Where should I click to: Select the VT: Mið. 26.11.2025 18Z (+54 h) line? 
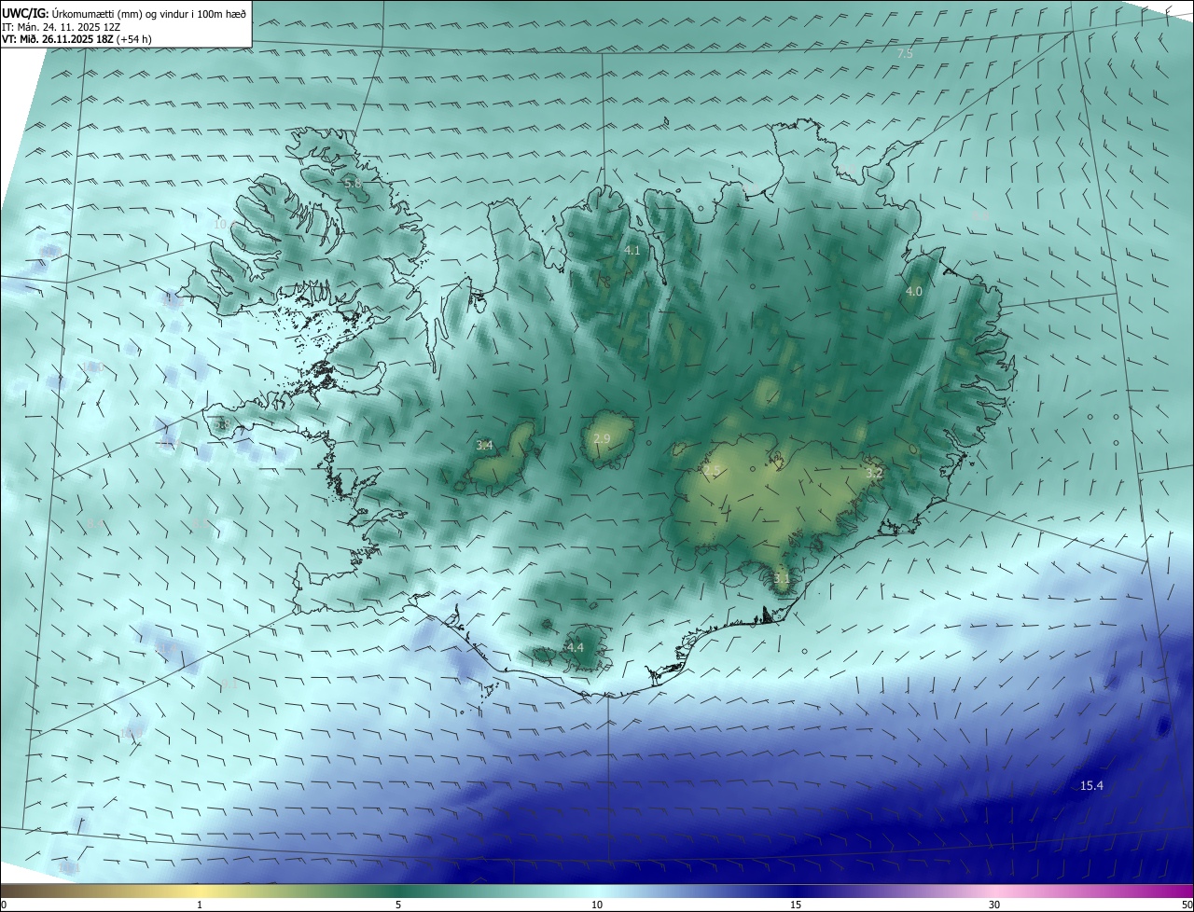point(76,40)
